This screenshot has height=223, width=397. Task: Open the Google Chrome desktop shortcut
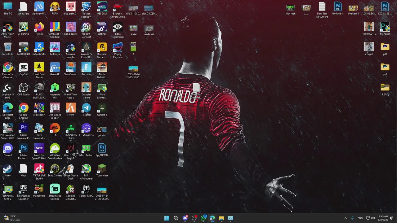[x=24, y=111]
